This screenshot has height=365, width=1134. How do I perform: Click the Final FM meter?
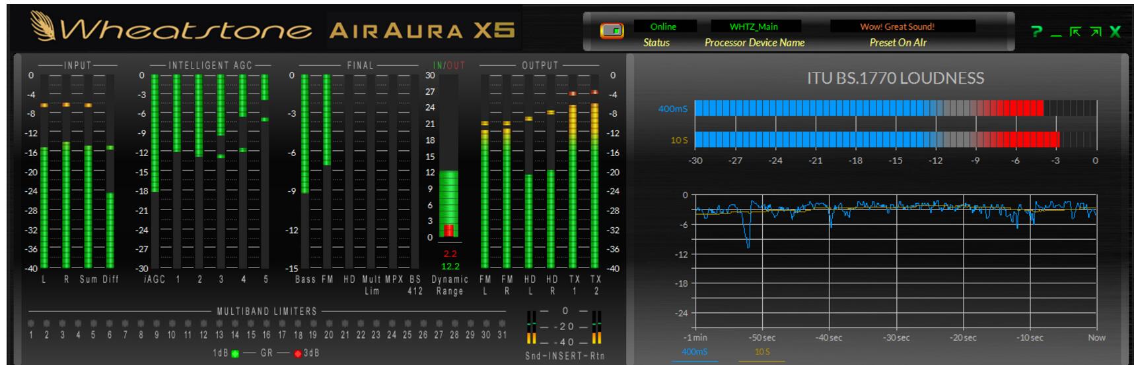coord(327,171)
